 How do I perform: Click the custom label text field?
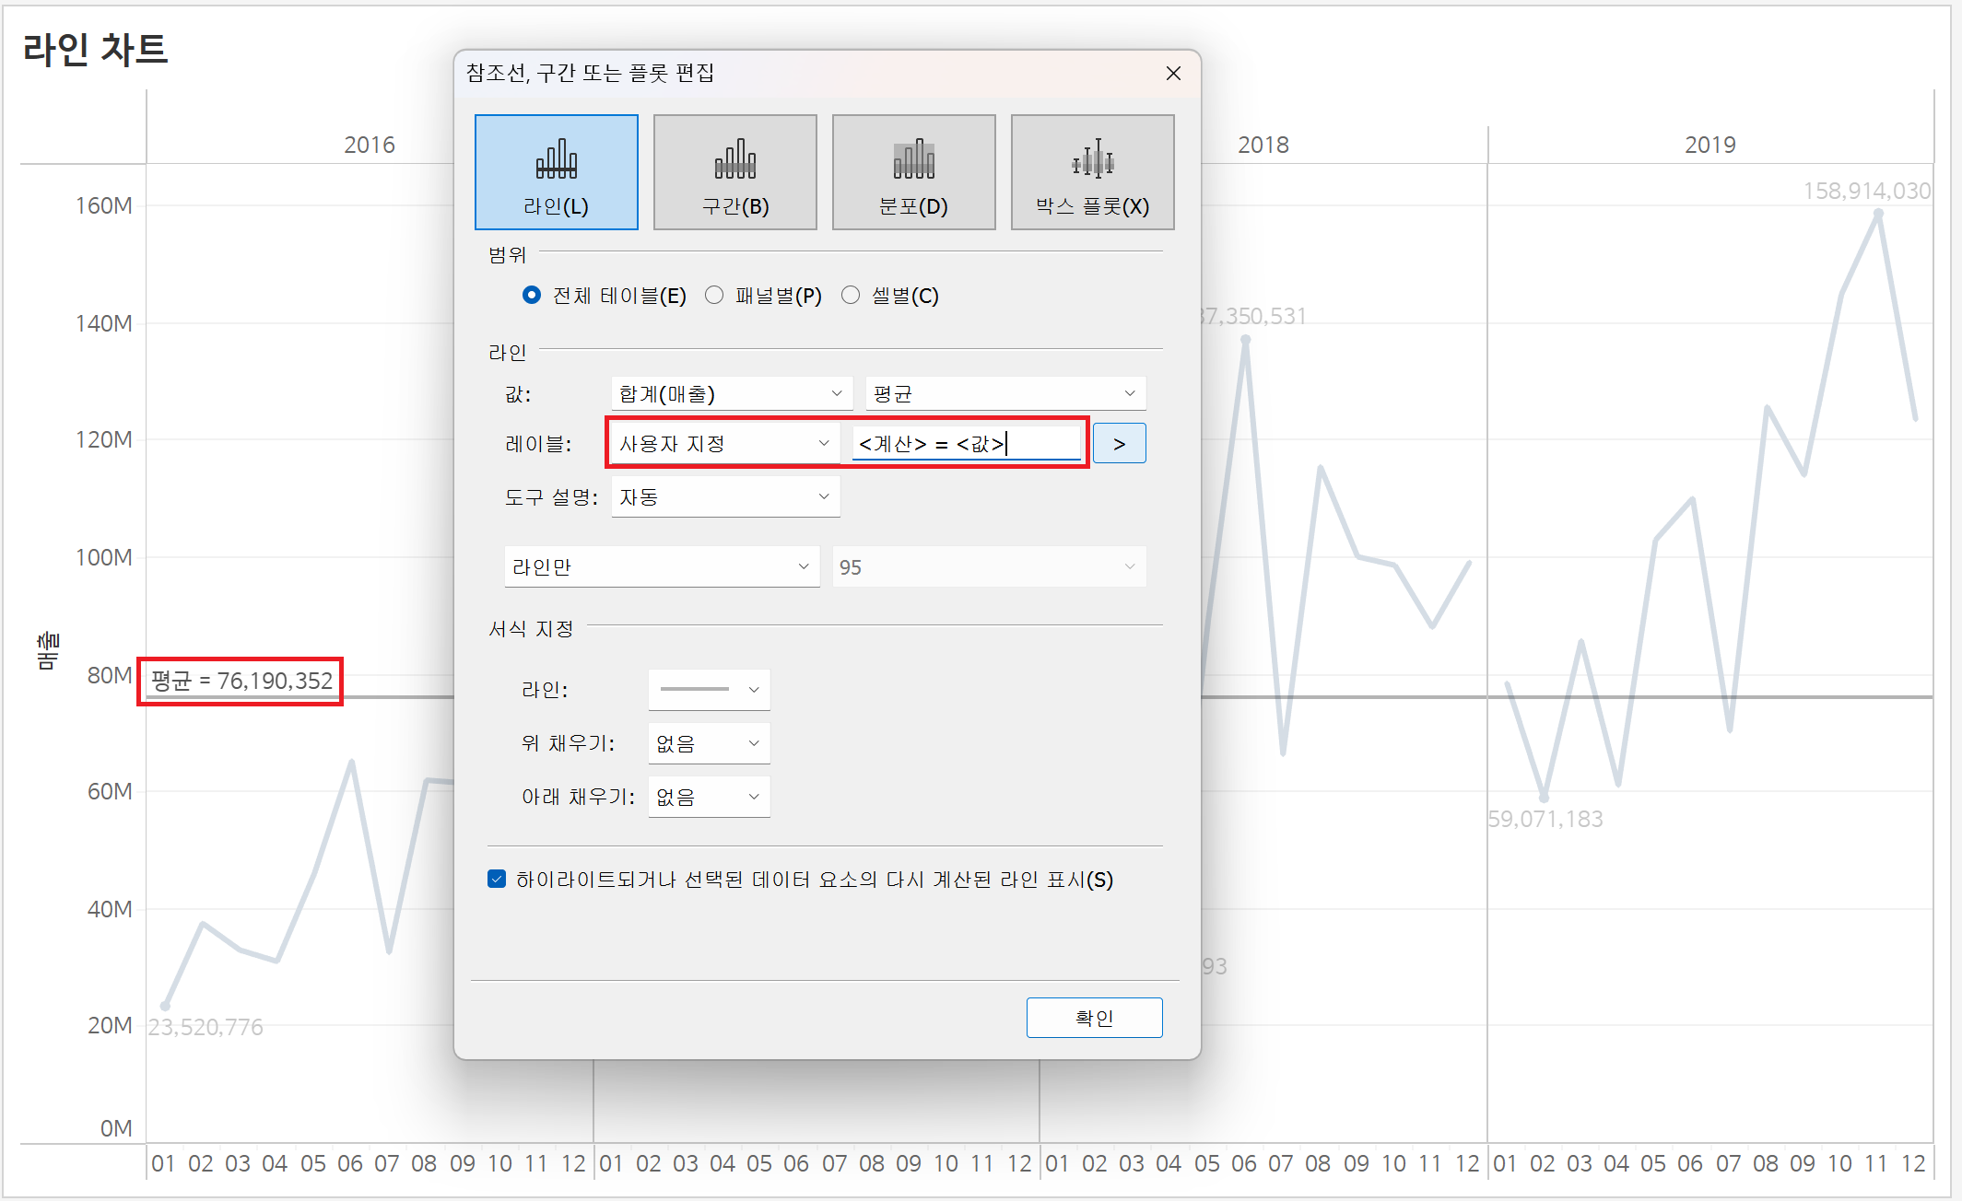point(966,444)
